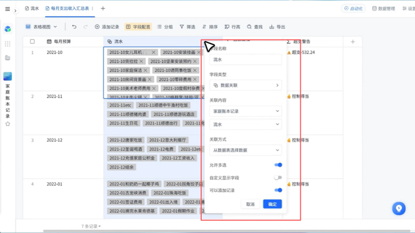Remove the 2021-10货拉拉 tag
This screenshot has width=415, height=233.
(141, 61)
